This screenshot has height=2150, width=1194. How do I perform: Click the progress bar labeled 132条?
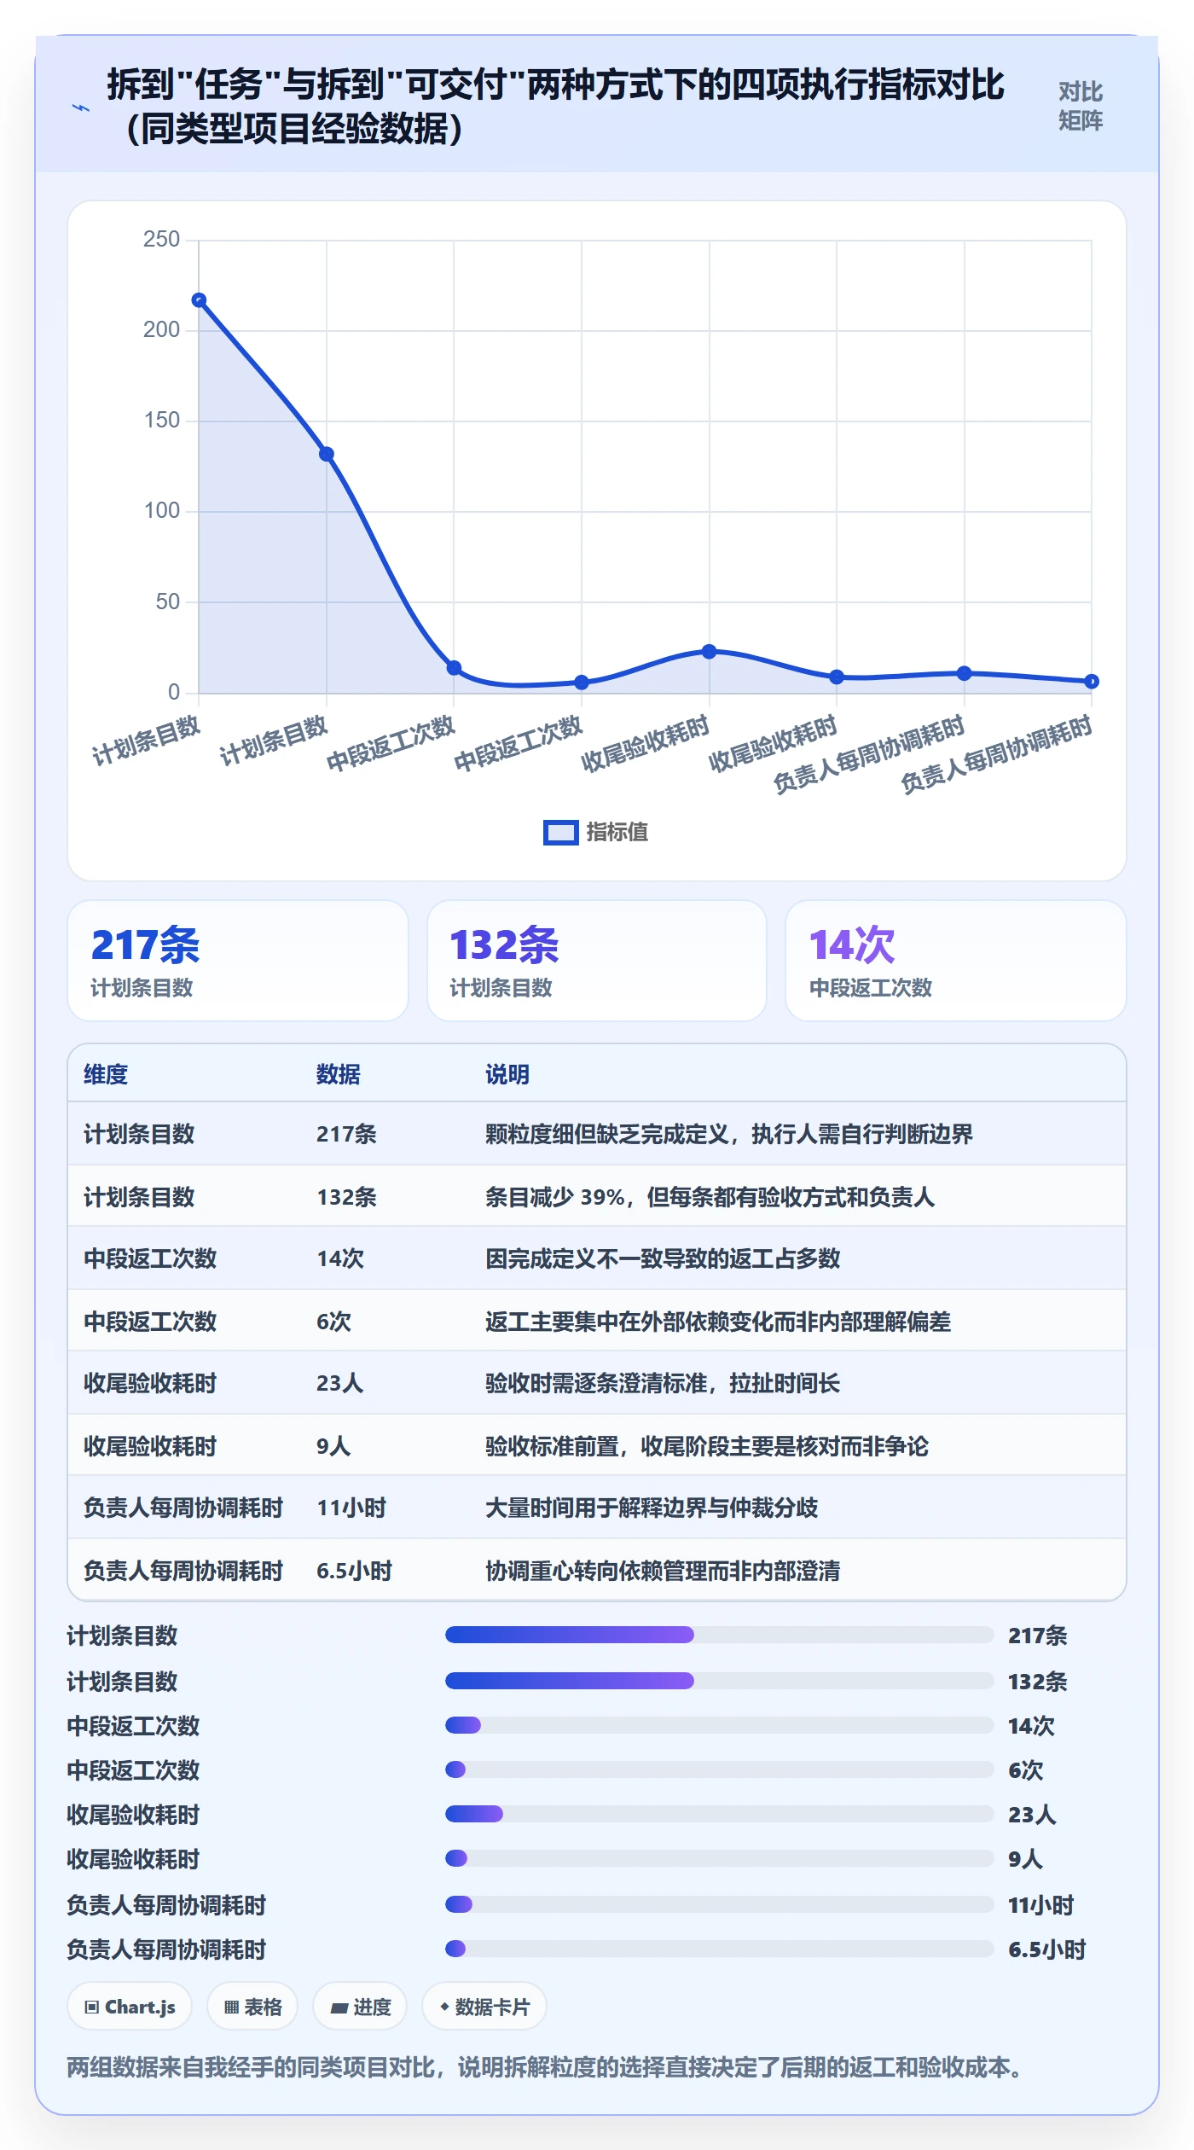tap(720, 1681)
